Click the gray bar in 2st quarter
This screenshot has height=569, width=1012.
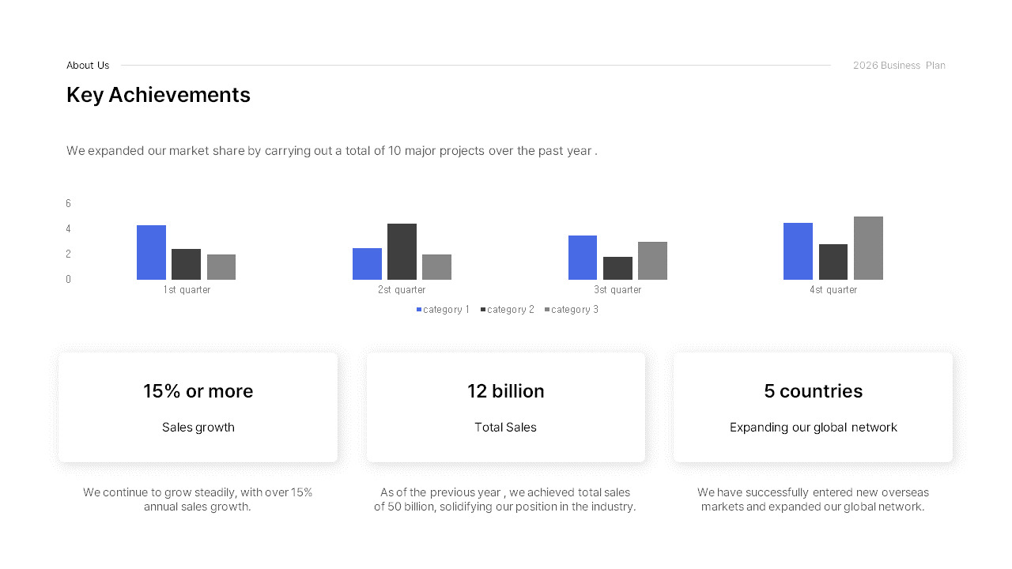coord(436,267)
